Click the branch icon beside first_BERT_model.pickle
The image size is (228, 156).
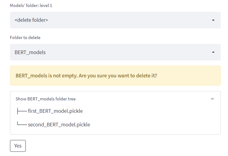(x=22, y=111)
